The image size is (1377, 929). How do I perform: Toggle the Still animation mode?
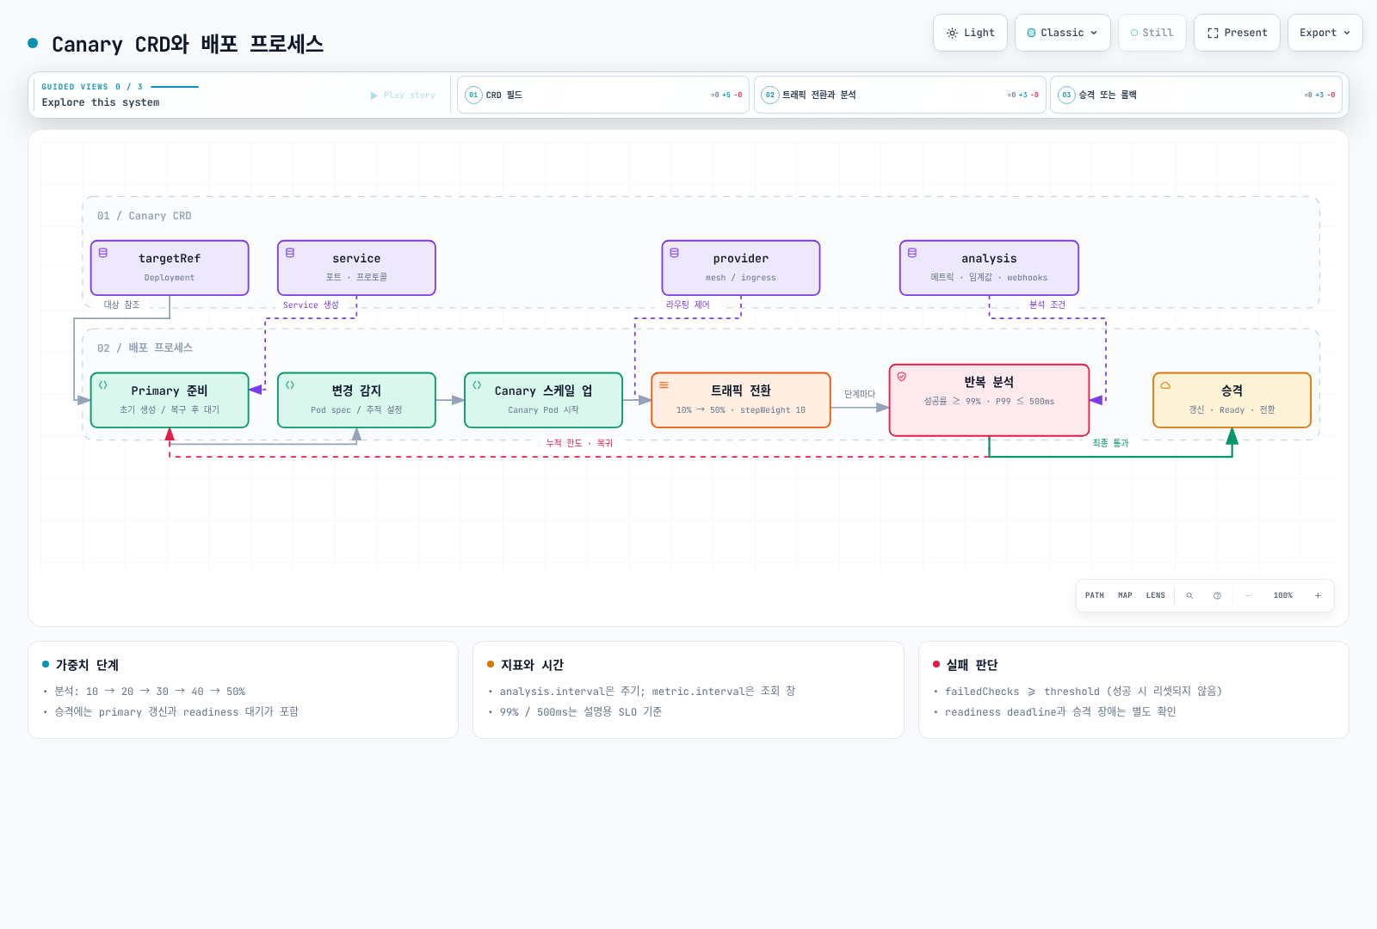tap(1152, 33)
